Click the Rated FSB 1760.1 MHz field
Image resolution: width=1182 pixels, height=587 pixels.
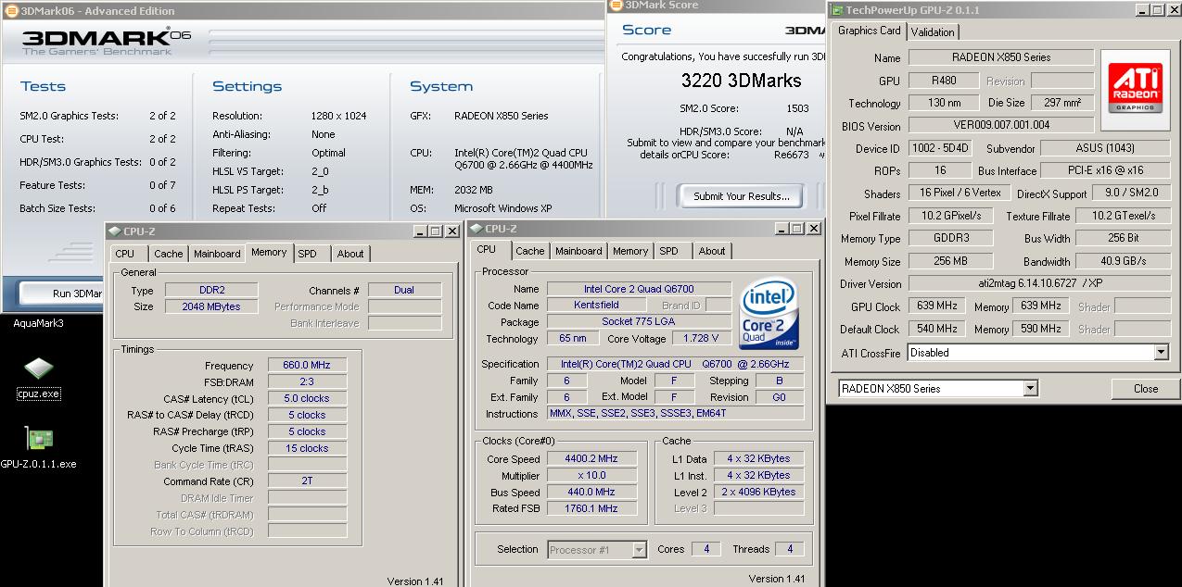(592, 509)
